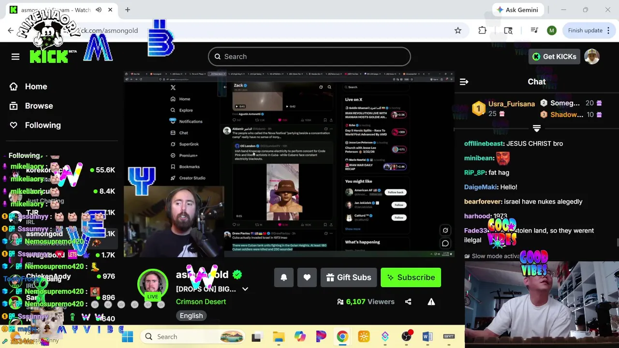The image size is (619, 348).
Task: Select the asmongold stream browser tab
Action: pyautogui.click(x=62, y=10)
